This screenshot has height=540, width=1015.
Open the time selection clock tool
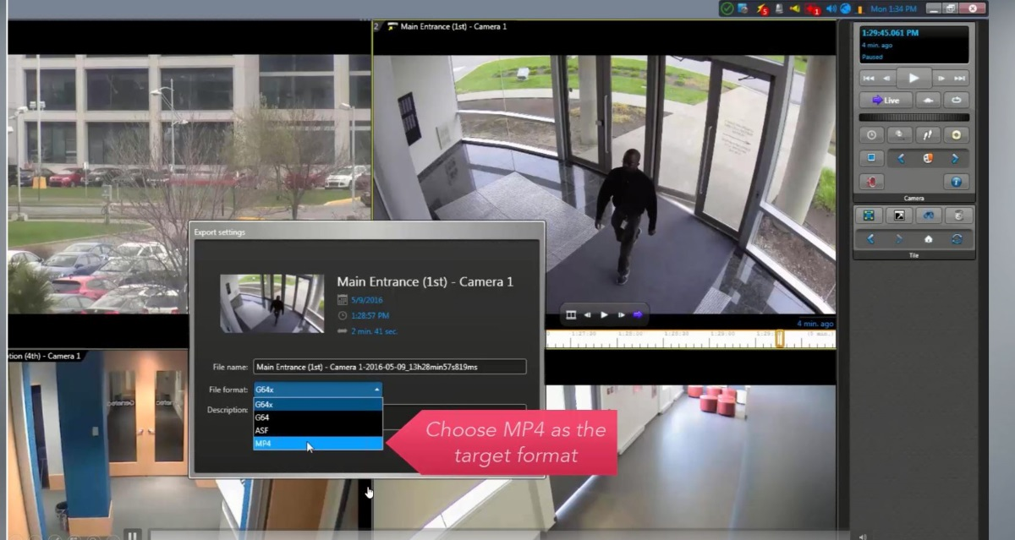[870, 134]
